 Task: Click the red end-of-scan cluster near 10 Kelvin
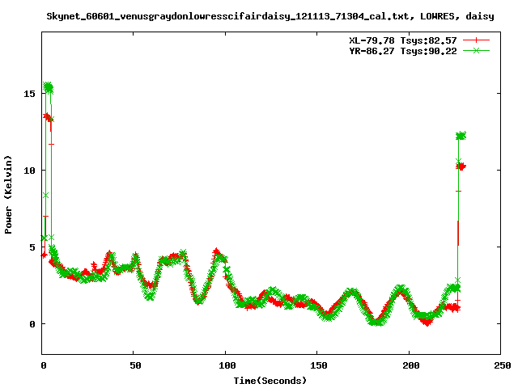tap(461, 167)
